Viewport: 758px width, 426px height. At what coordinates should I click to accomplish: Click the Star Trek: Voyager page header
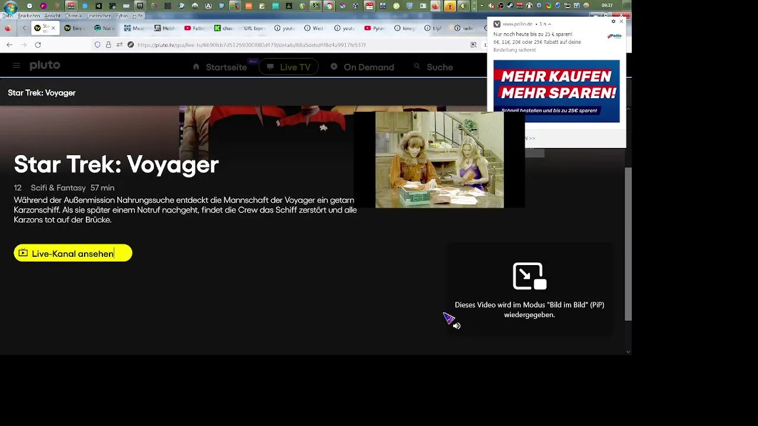(x=41, y=93)
